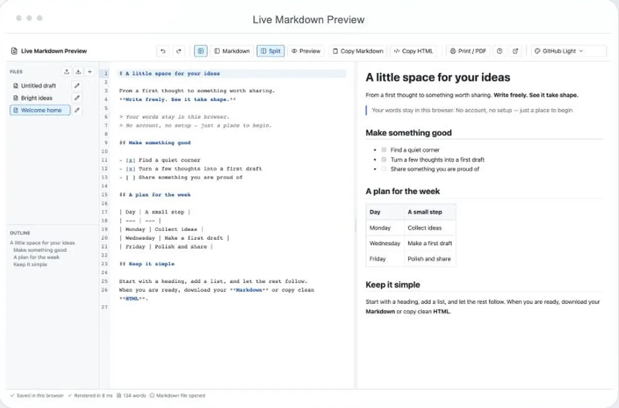
Task: Click the download file icon in Files
Action: 78,72
